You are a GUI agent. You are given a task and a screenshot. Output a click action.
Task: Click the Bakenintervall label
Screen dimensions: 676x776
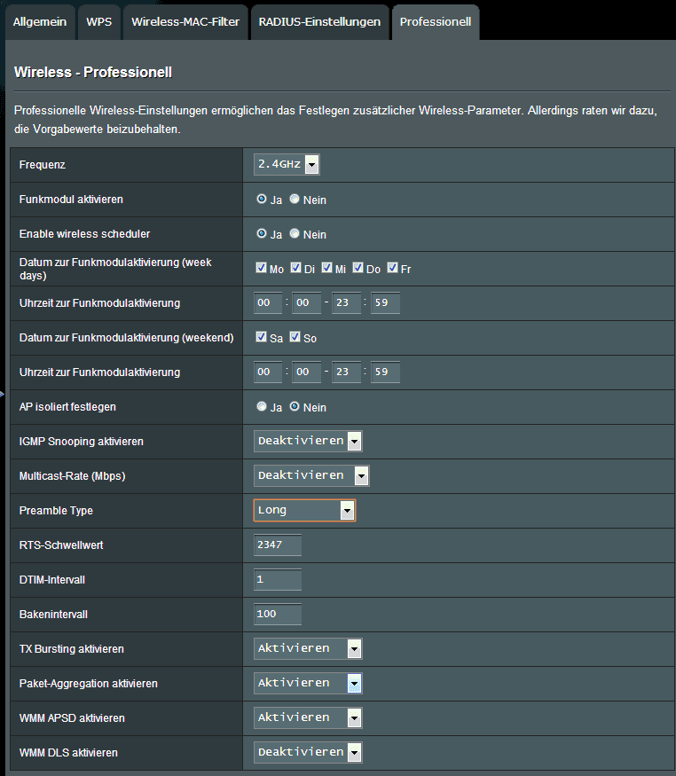[x=53, y=615]
